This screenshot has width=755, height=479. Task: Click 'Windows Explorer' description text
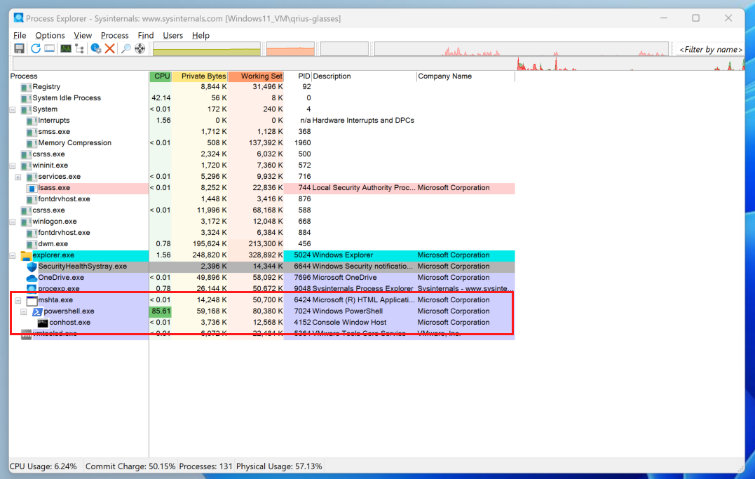[x=343, y=255]
